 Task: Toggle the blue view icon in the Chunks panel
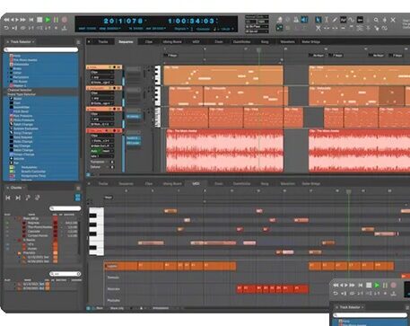tap(78, 198)
